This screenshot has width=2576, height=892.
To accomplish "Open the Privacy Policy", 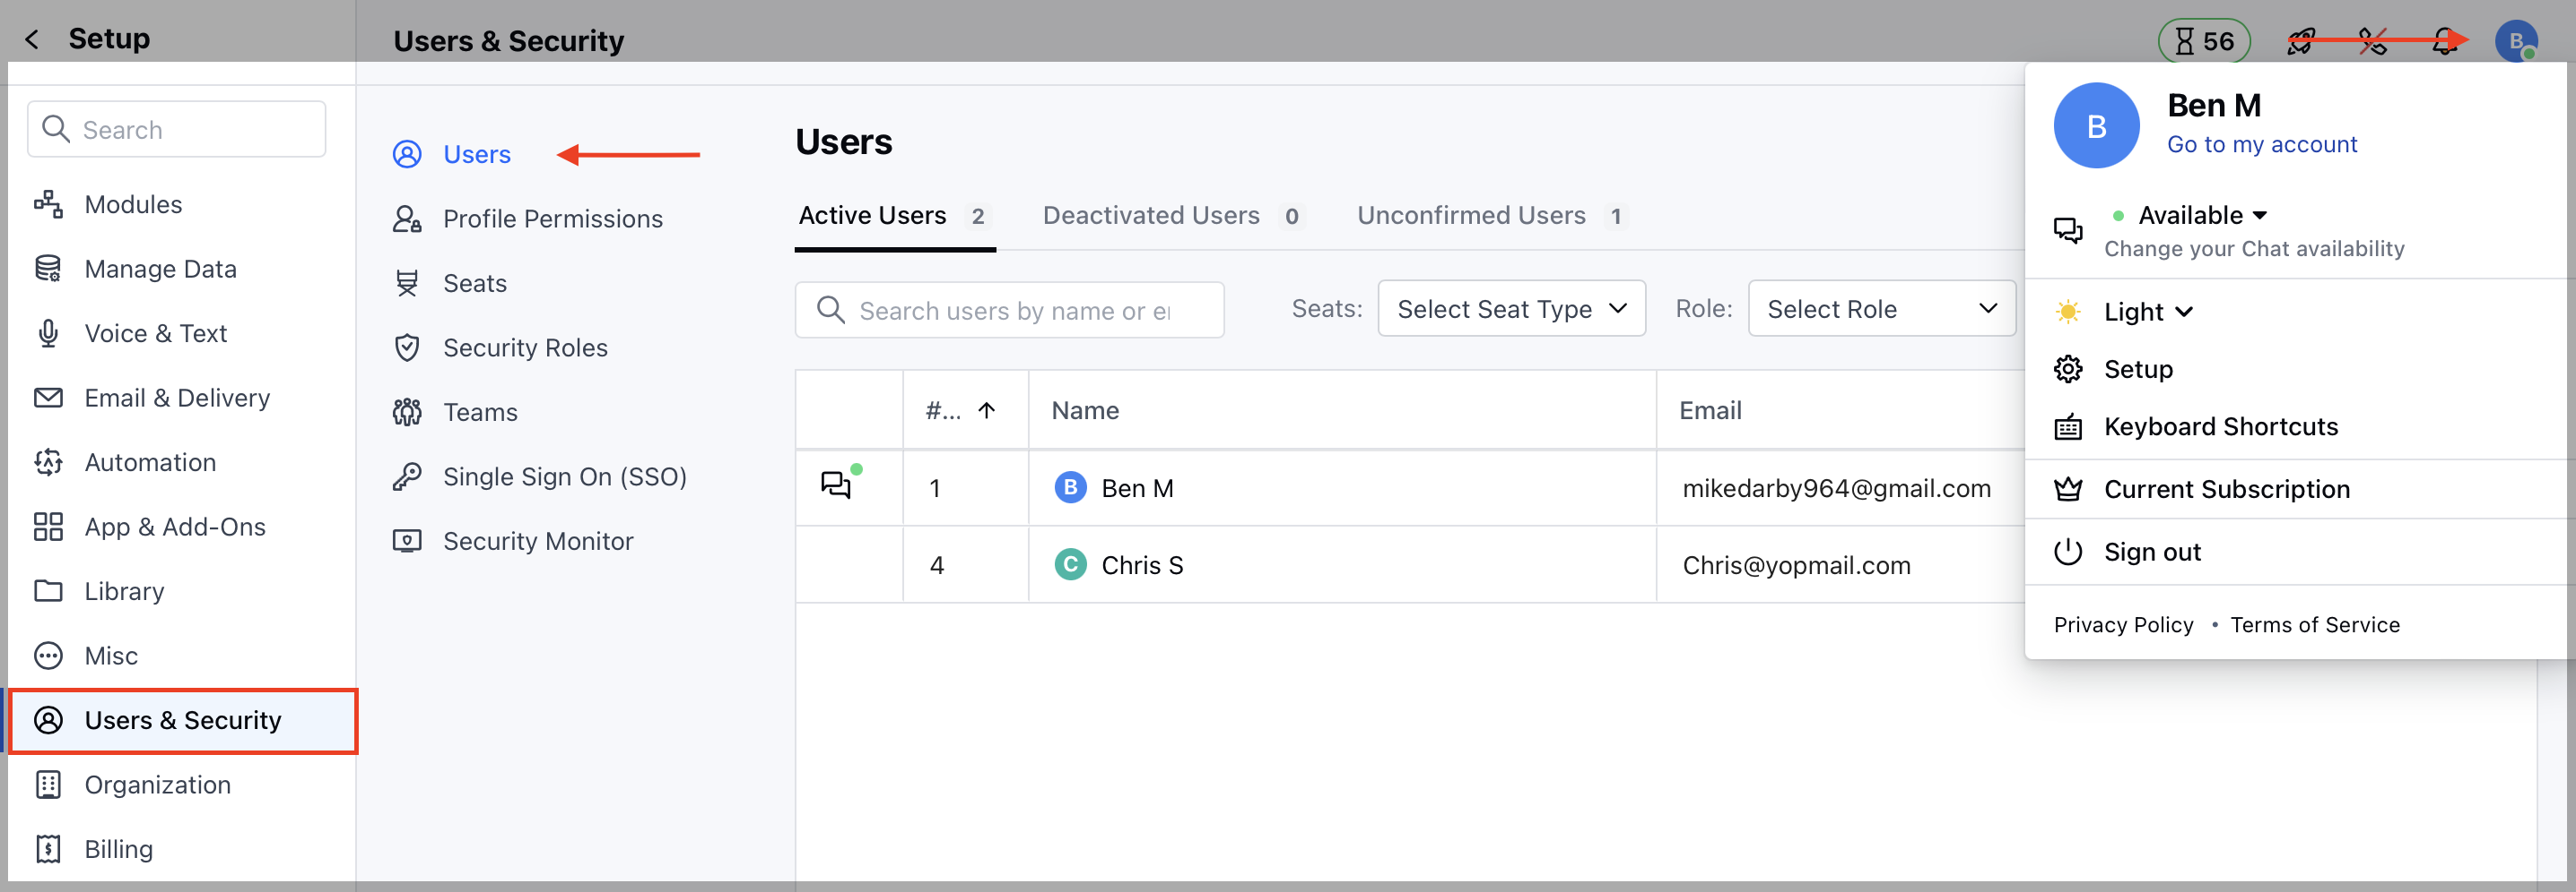I will (x=2123, y=624).
